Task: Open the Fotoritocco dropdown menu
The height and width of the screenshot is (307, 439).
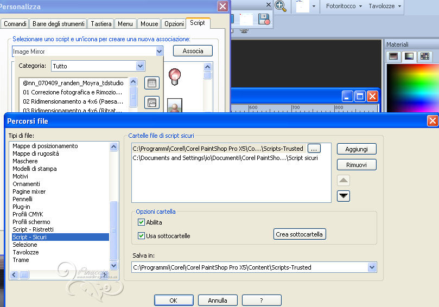Action: [344, 6]
